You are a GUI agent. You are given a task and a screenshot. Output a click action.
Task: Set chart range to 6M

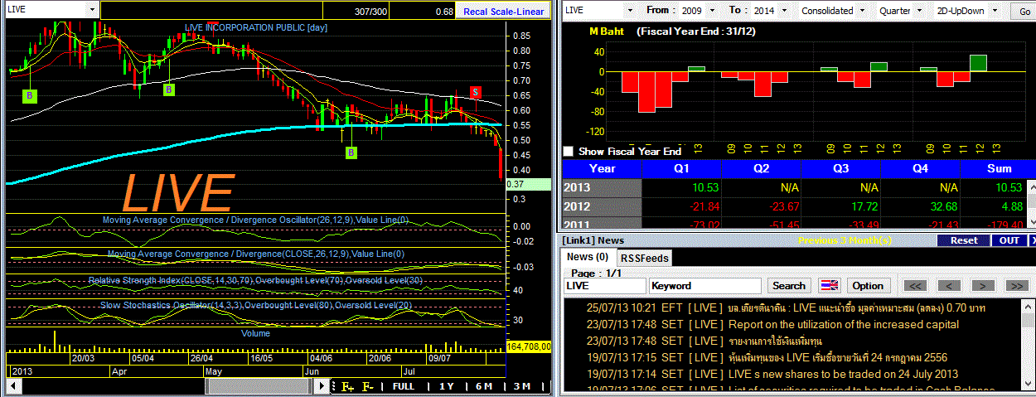pyautogui.click(x=483, y=386)
